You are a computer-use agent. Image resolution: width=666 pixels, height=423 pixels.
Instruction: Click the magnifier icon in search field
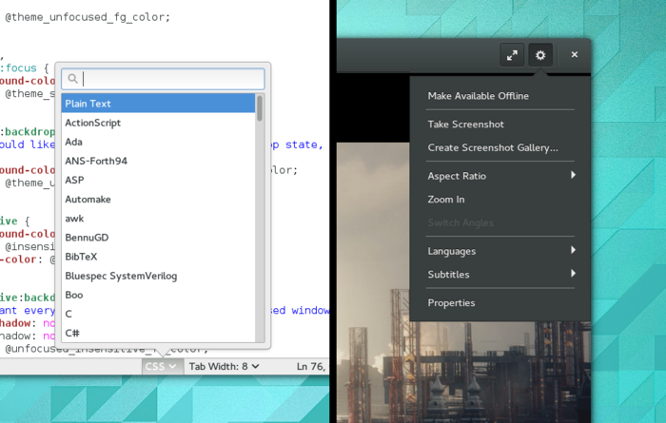click(x=72, y=79)
